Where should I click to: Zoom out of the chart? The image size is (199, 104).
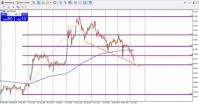click(65, 3)
